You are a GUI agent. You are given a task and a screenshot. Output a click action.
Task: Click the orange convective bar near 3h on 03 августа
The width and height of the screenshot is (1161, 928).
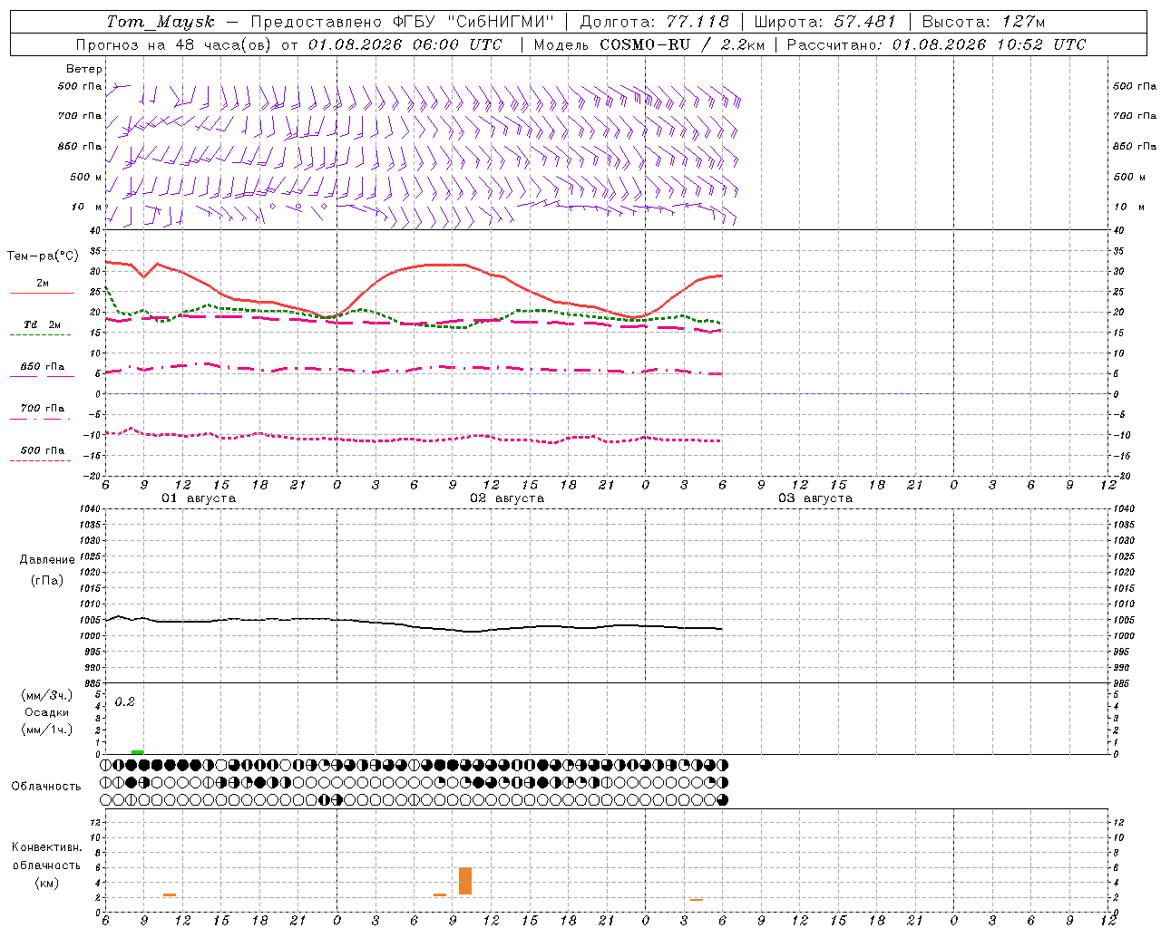pyautogui.click(x=697, y=899)
